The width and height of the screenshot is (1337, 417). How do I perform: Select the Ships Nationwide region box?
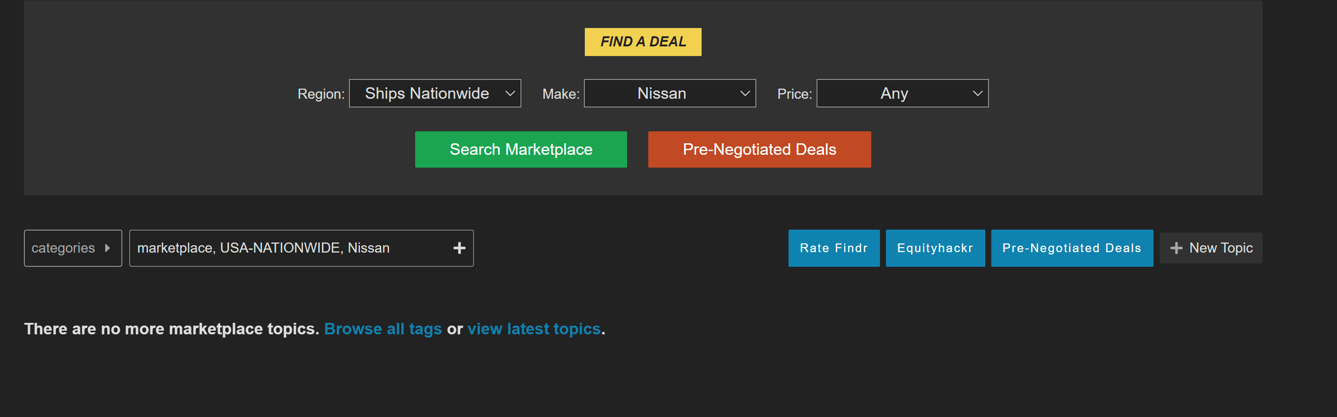click(x=435, y=93)
